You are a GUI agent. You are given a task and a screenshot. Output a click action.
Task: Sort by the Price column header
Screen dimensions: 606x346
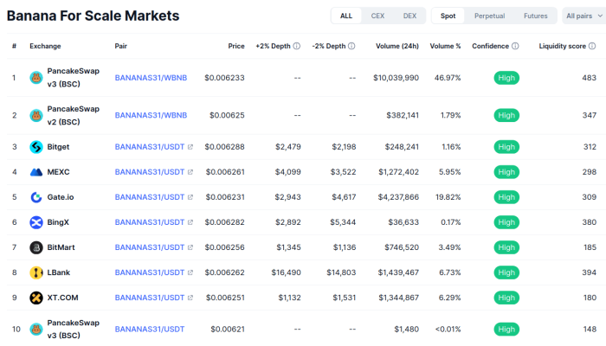tap(236, 46)
